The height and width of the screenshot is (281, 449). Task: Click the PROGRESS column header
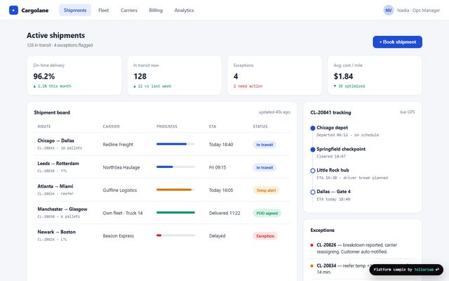click(167, 126)
